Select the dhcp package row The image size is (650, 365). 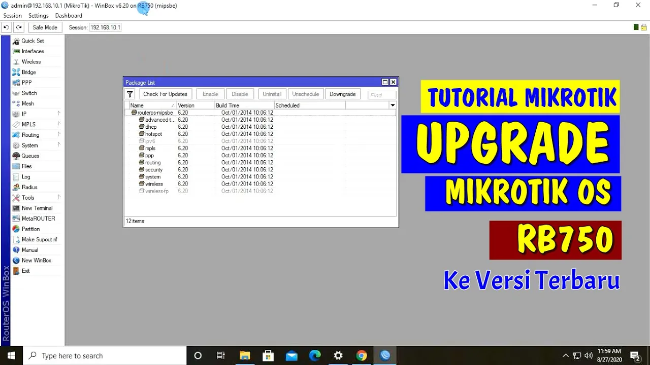pyautogui.click(x=260, y=127)
